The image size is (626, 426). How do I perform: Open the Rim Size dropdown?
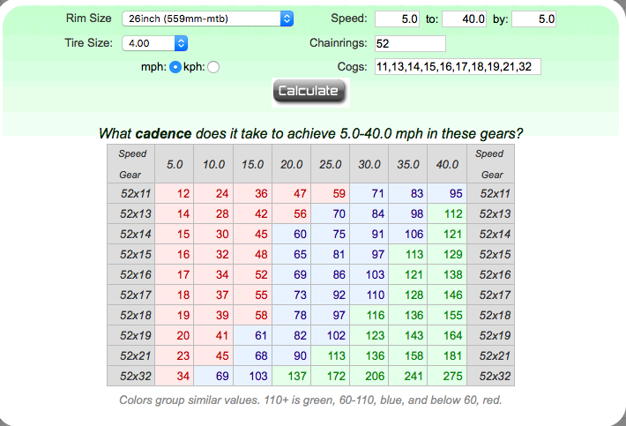coord(207,19)
